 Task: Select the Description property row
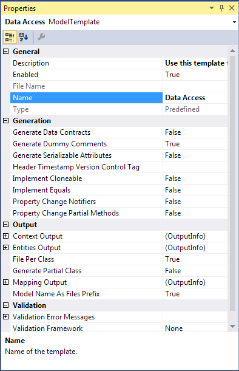pyautogui.click(x=86, y=63)
